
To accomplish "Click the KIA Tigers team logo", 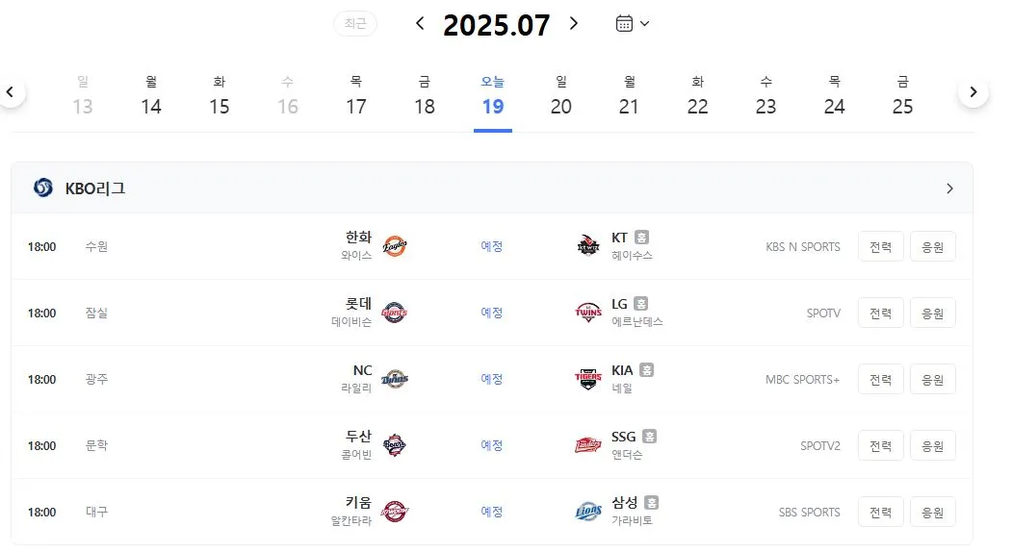I will (x=588, y=379).
